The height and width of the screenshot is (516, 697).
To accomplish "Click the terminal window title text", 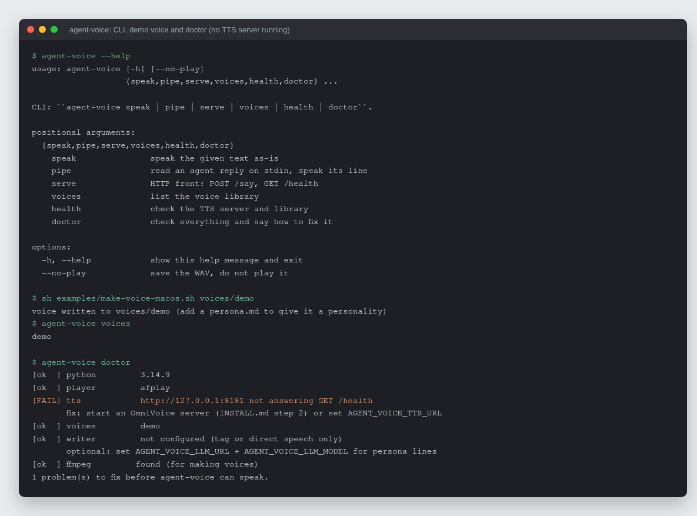I will pos(179,30).
